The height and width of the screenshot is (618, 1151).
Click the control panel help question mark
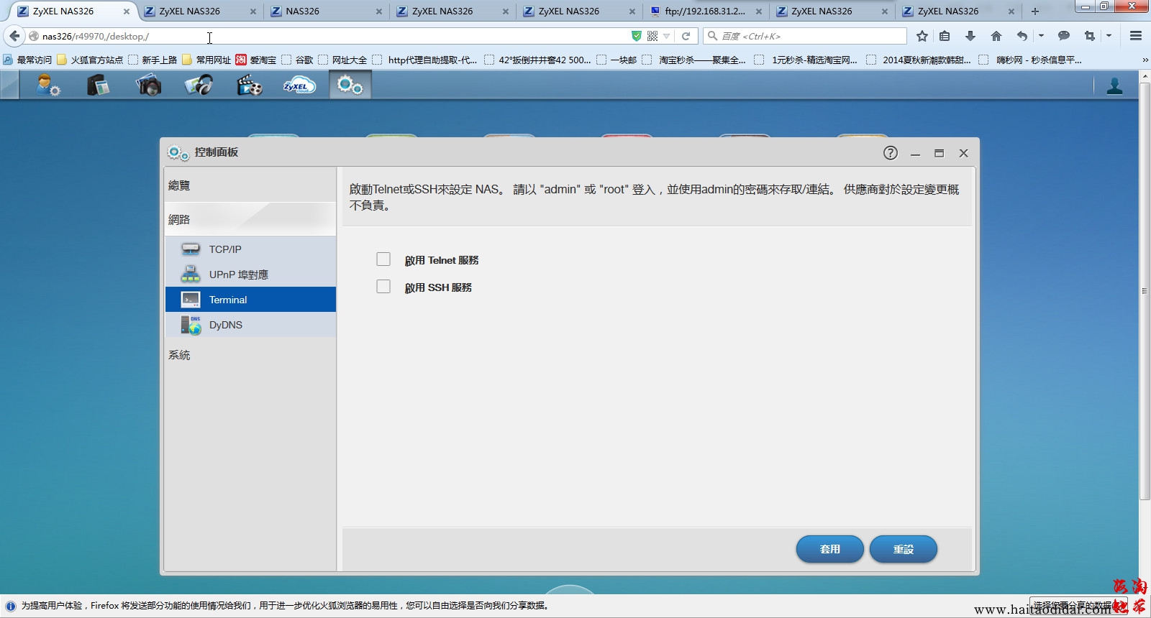pos(890,152)
